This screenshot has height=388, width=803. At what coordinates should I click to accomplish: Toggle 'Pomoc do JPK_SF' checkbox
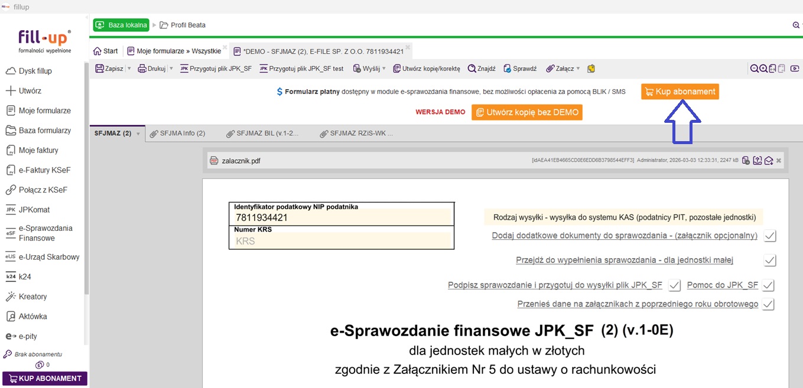[768, 285]
